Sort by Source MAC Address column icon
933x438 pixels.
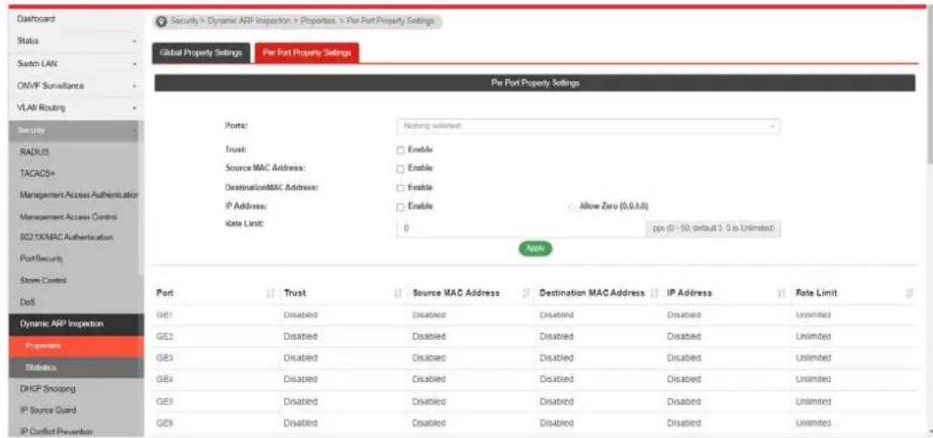pyautogui.click(x=526, y=293)
